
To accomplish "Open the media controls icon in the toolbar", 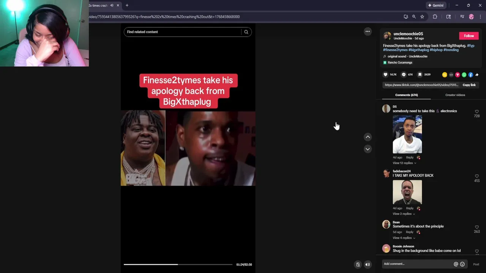I will pyautogui.click(x=462, y=17).
